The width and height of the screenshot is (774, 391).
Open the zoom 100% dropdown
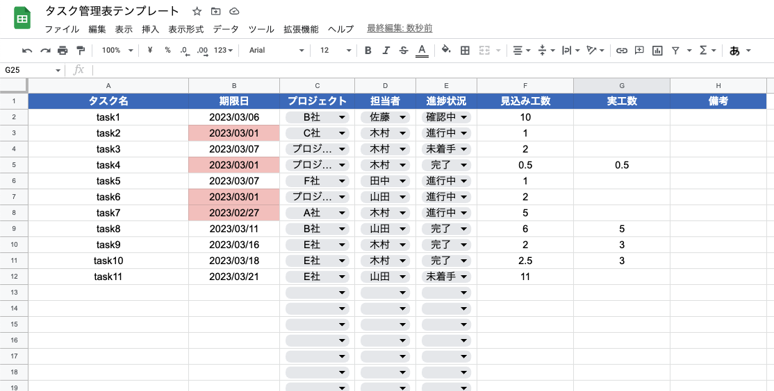click(117, 51)
